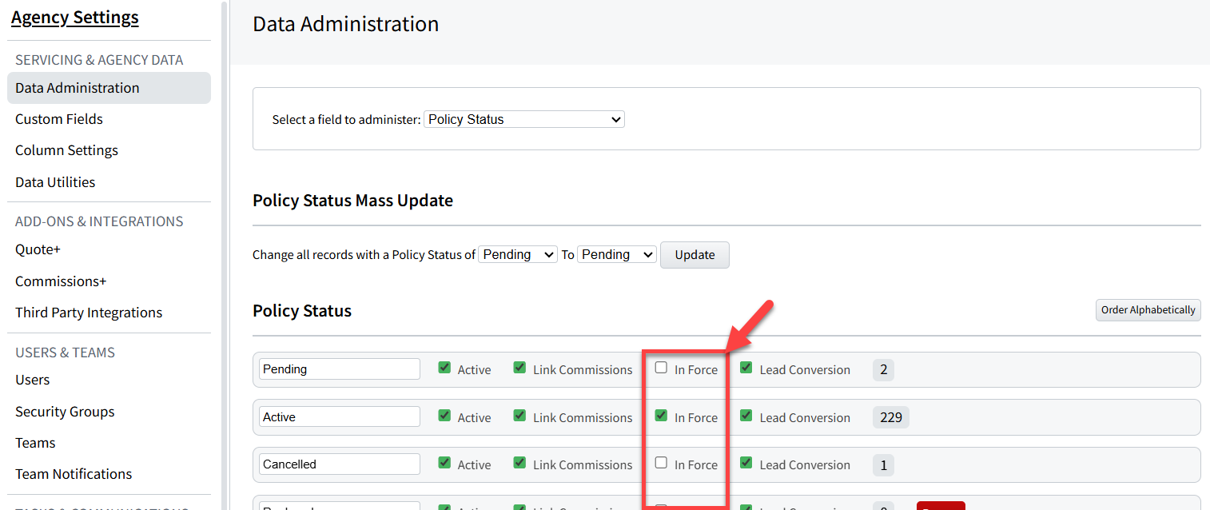
Task: Open Column Settings page
Action: pos(66,150)
